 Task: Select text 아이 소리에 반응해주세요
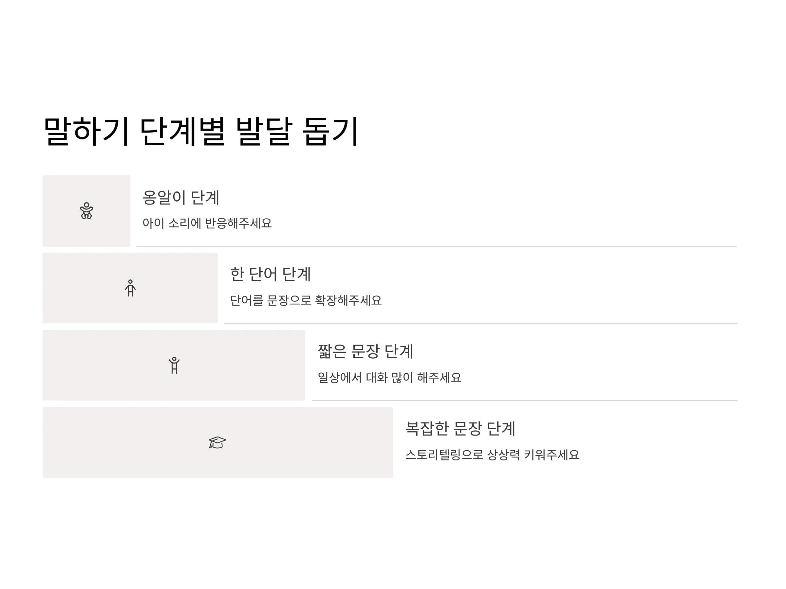(207, 223)
